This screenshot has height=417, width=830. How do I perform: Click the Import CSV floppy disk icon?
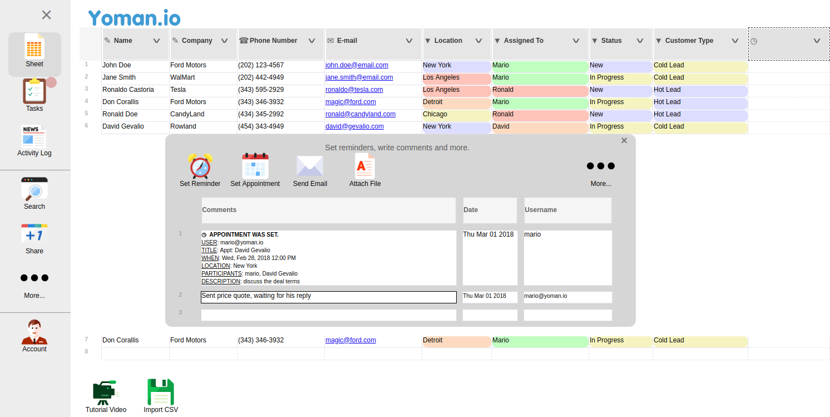pos(161,392)
